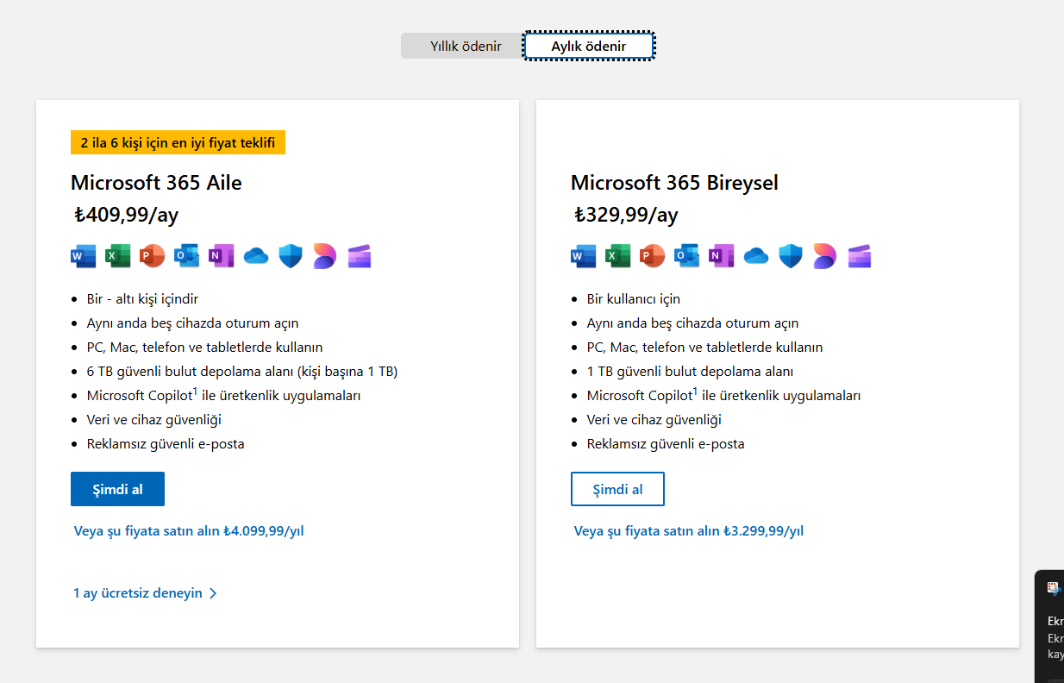
Task: Click the Clipchamp icon in the Aile plan
Action: click(360, 256)
